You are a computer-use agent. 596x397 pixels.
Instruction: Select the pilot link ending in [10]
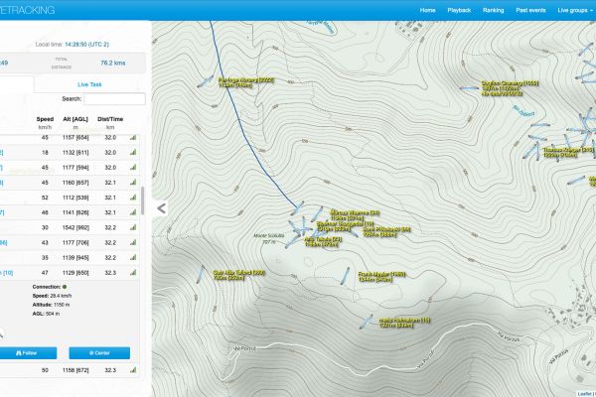tap(7, 273)
